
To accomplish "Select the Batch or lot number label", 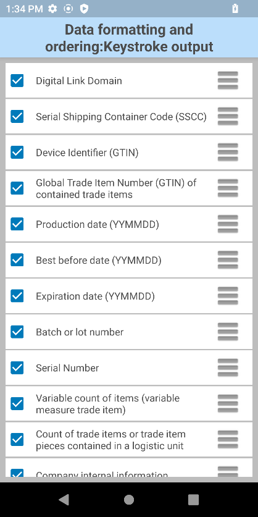I will [x=80, y=332].
